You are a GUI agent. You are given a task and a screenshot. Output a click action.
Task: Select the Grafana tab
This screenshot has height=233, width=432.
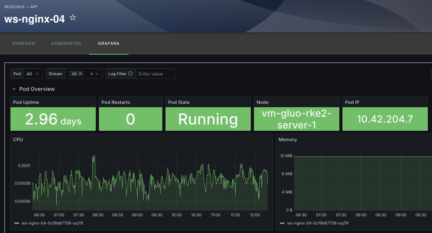pos(108,43)
